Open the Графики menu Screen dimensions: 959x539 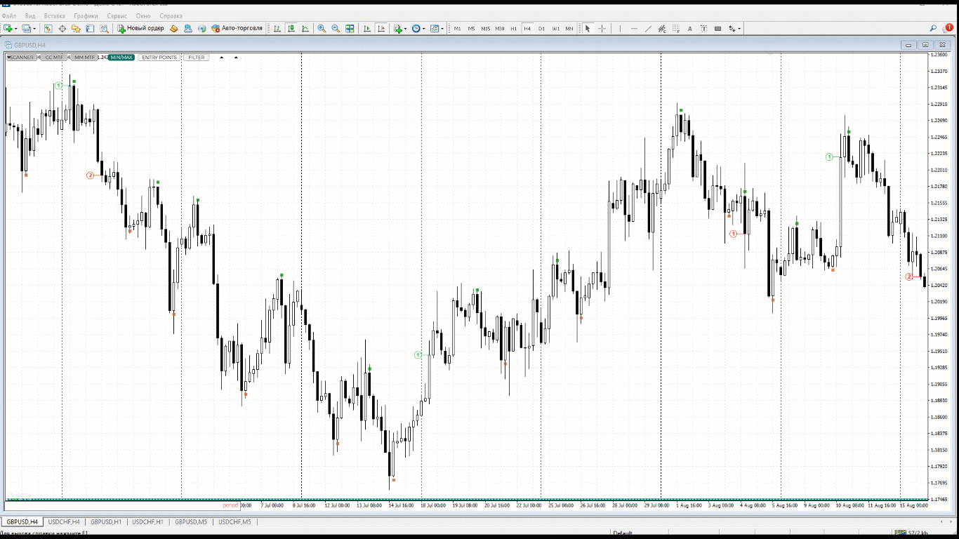point(86,15)
